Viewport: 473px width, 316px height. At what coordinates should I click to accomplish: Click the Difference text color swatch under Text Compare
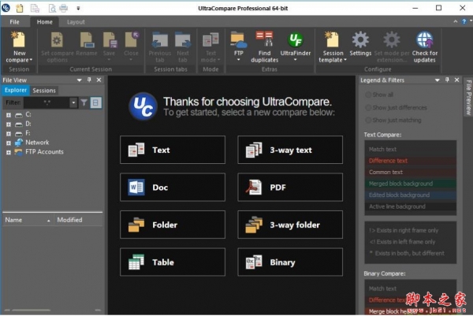(411, 161)
